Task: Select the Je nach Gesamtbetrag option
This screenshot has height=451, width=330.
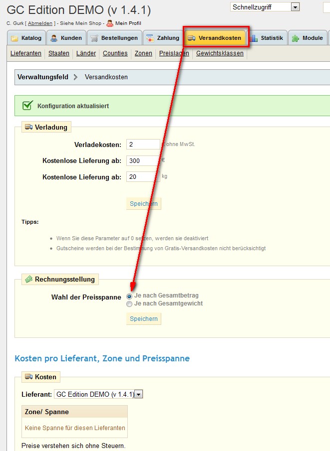Action: click(129, 296)
